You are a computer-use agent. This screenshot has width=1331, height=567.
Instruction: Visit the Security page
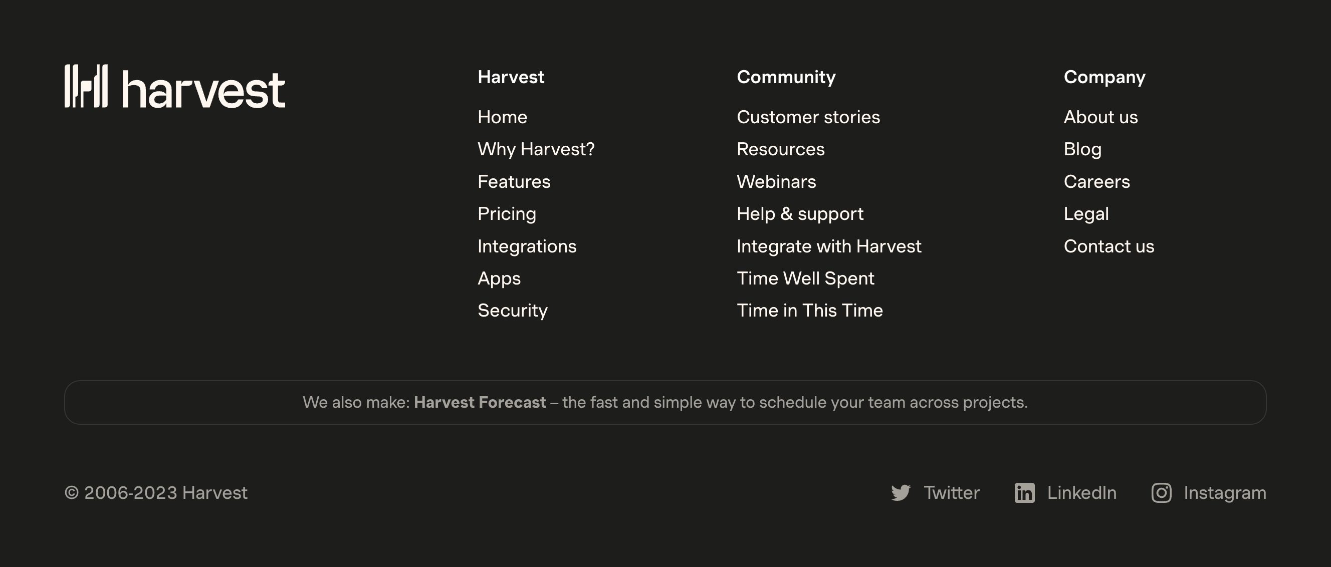coord(512,311)
